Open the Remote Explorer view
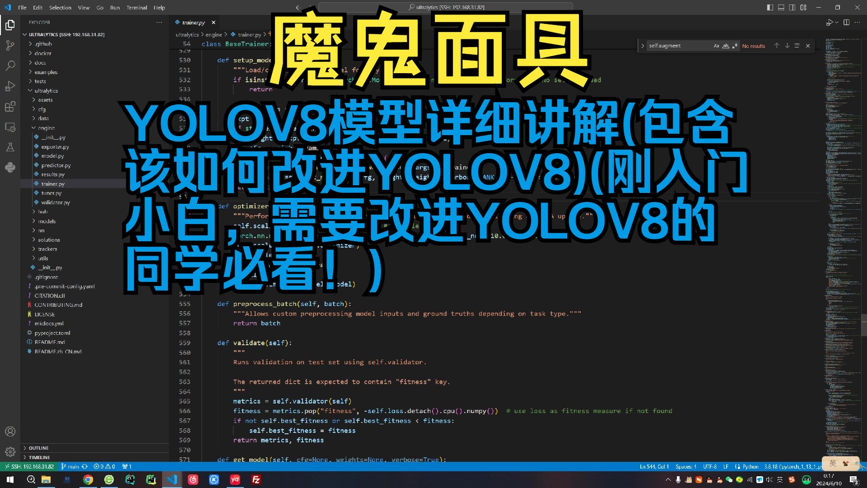The width and height of the screenshot is (867, 488). pyautogui.click(x=10, y=127)
